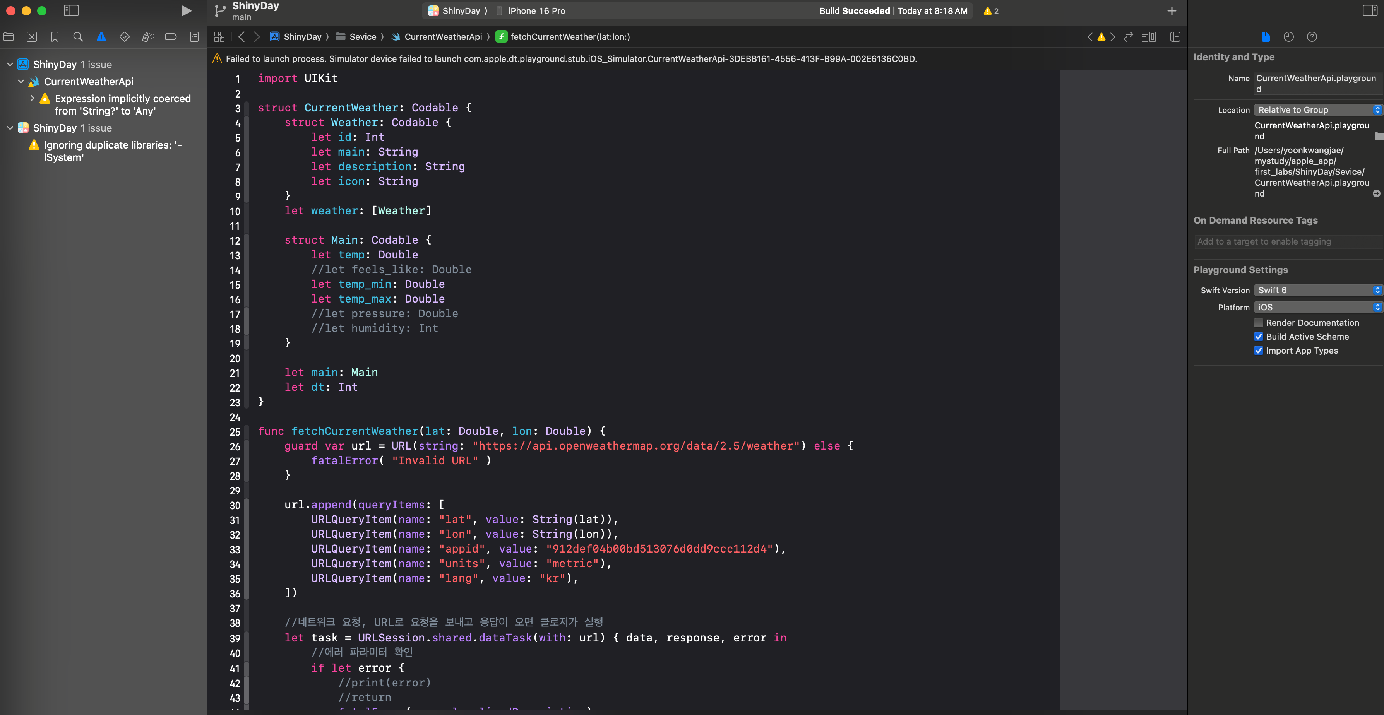Open Location 'Relative to Group' dropdown
This screenshot has height=715, width=1384.
1318,109
